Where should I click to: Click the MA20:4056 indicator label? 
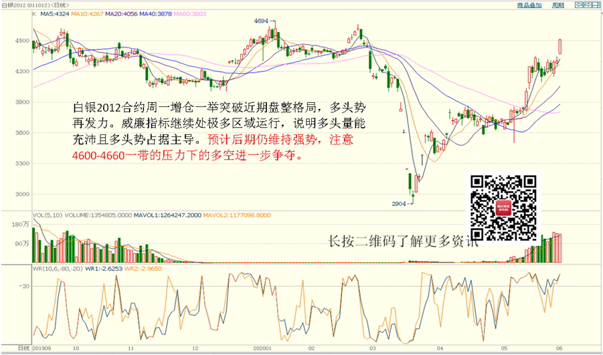click(x=121, y=14)
